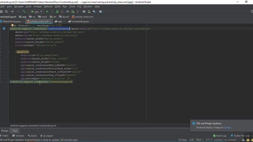Viewport: 253px width, 142px height.
Task: Toggle the read-only lock icon in status bar
Action: point(243,140)
